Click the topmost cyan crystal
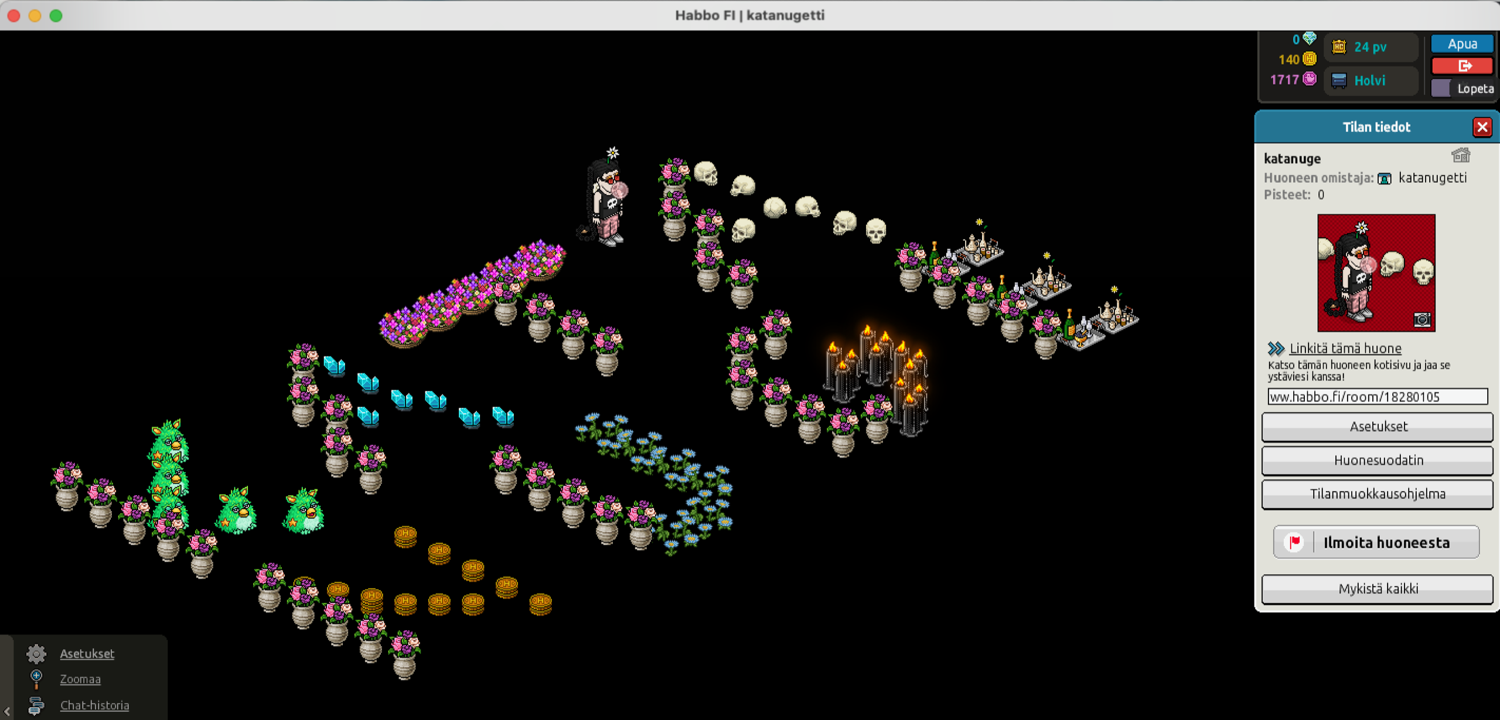 tap(334, 365)
